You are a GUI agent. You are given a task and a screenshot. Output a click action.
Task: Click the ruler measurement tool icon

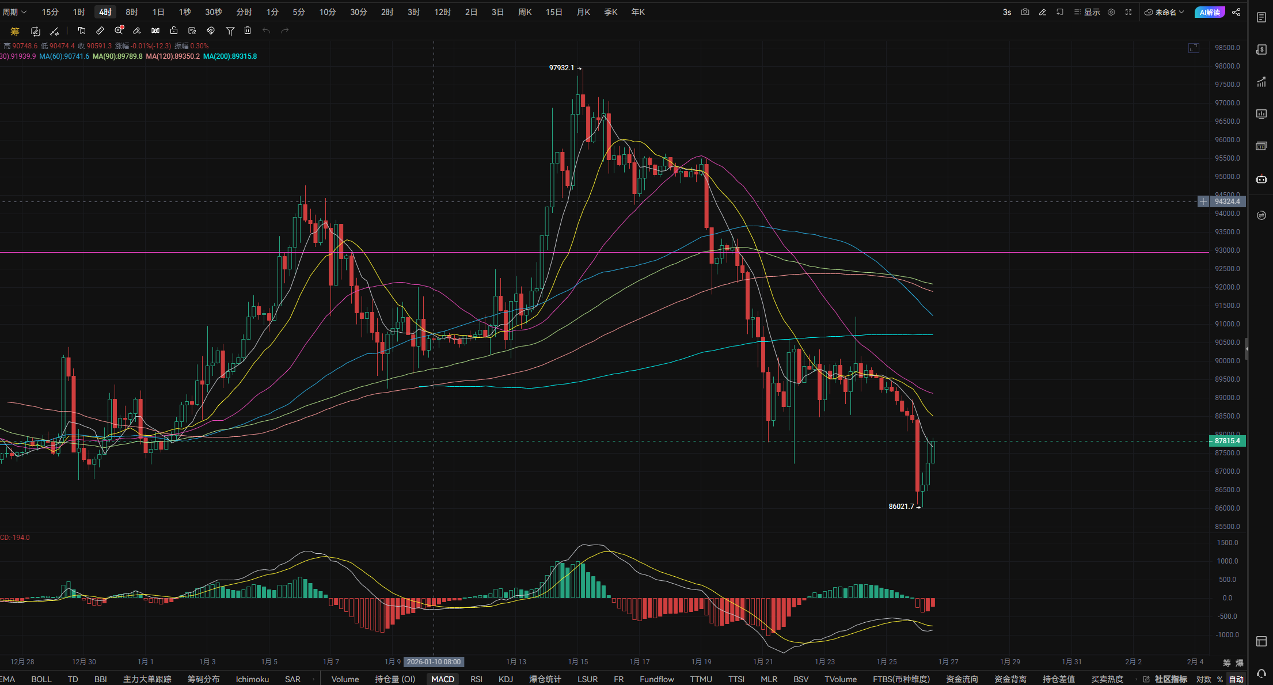click(x=100, y=31)
